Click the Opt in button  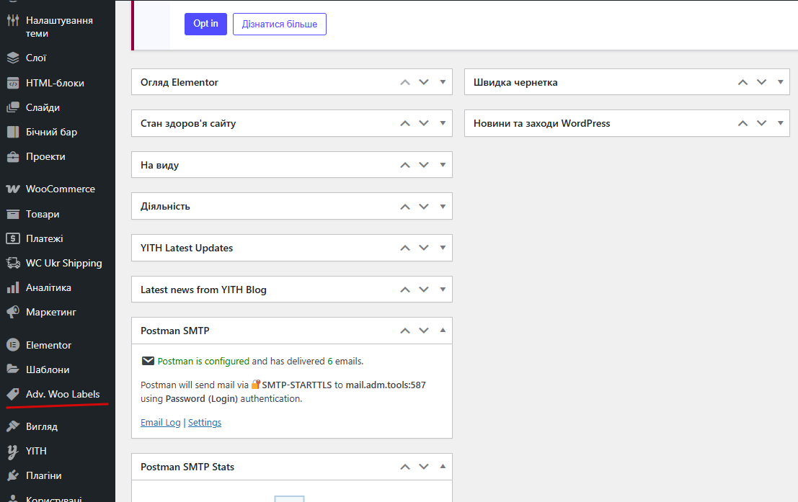click(205, 24)
